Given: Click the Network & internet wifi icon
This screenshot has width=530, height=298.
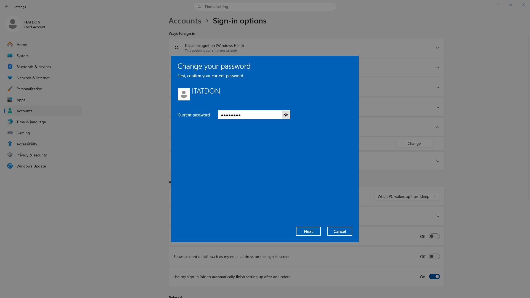Looking at the screenshot, I should click(10, 78).
